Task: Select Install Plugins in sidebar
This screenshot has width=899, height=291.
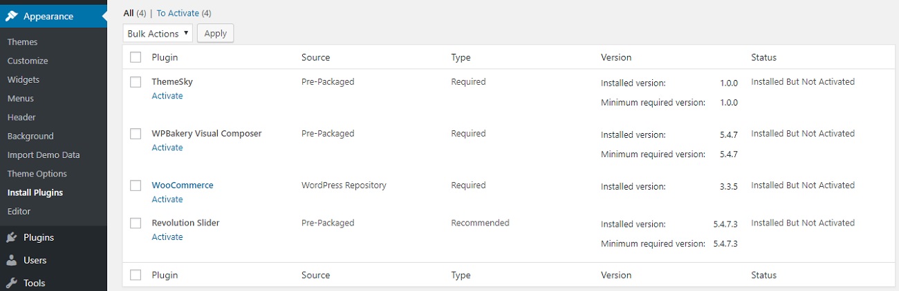Action: pos(35,192)
